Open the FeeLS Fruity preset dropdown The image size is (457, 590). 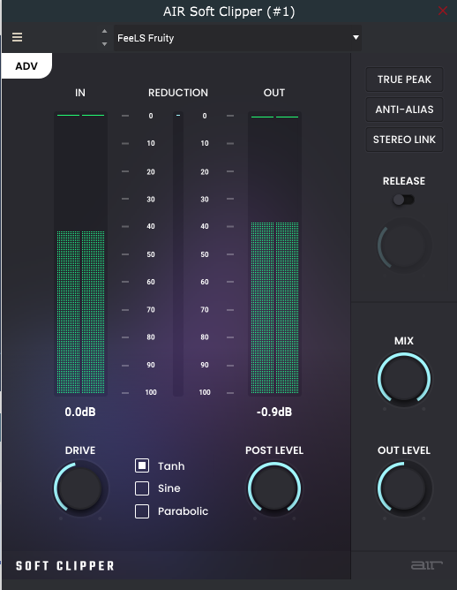point(237,38)
